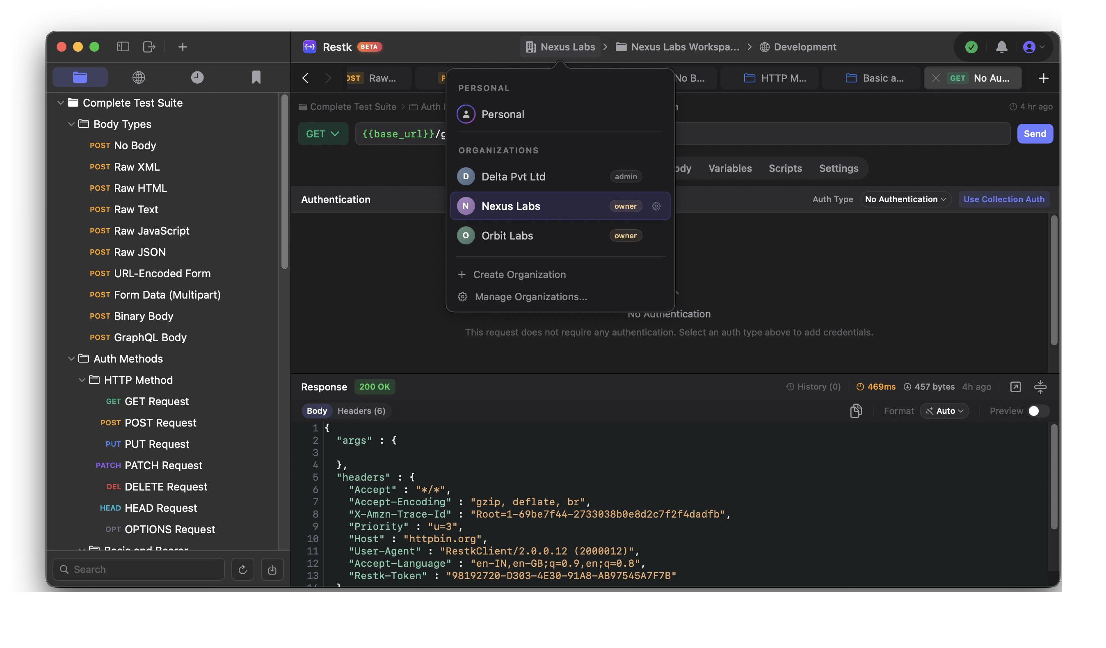Image resolution: width=1106 pixels, height=648 pixels.
Task: Add a new tab with plus icon
Action: [x=1044, y=78]
